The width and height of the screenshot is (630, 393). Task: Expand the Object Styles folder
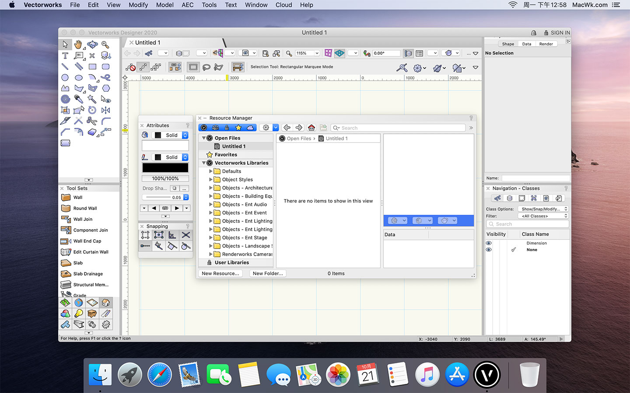pos(210,179)
